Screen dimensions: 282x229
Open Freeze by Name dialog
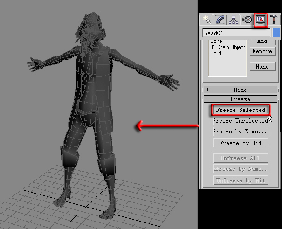(241, 132)
